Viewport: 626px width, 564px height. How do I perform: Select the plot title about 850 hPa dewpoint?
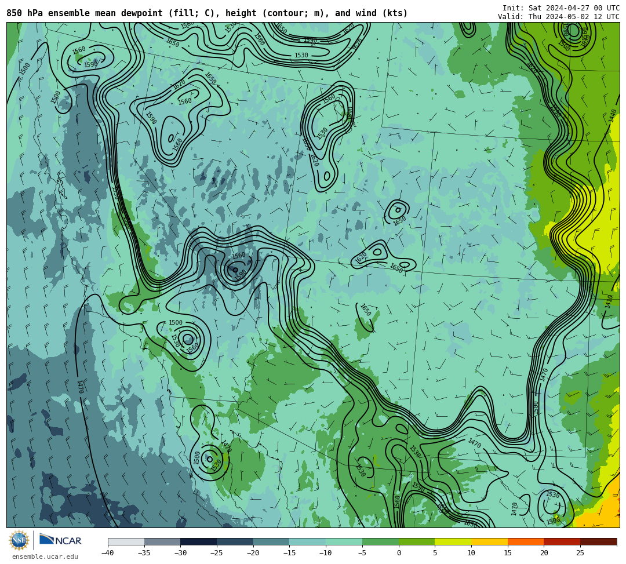click(207, 13)
